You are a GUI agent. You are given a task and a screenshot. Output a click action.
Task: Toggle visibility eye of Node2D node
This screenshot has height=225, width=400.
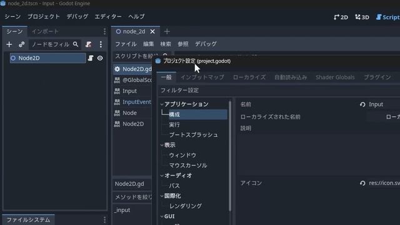pos(100,58)
